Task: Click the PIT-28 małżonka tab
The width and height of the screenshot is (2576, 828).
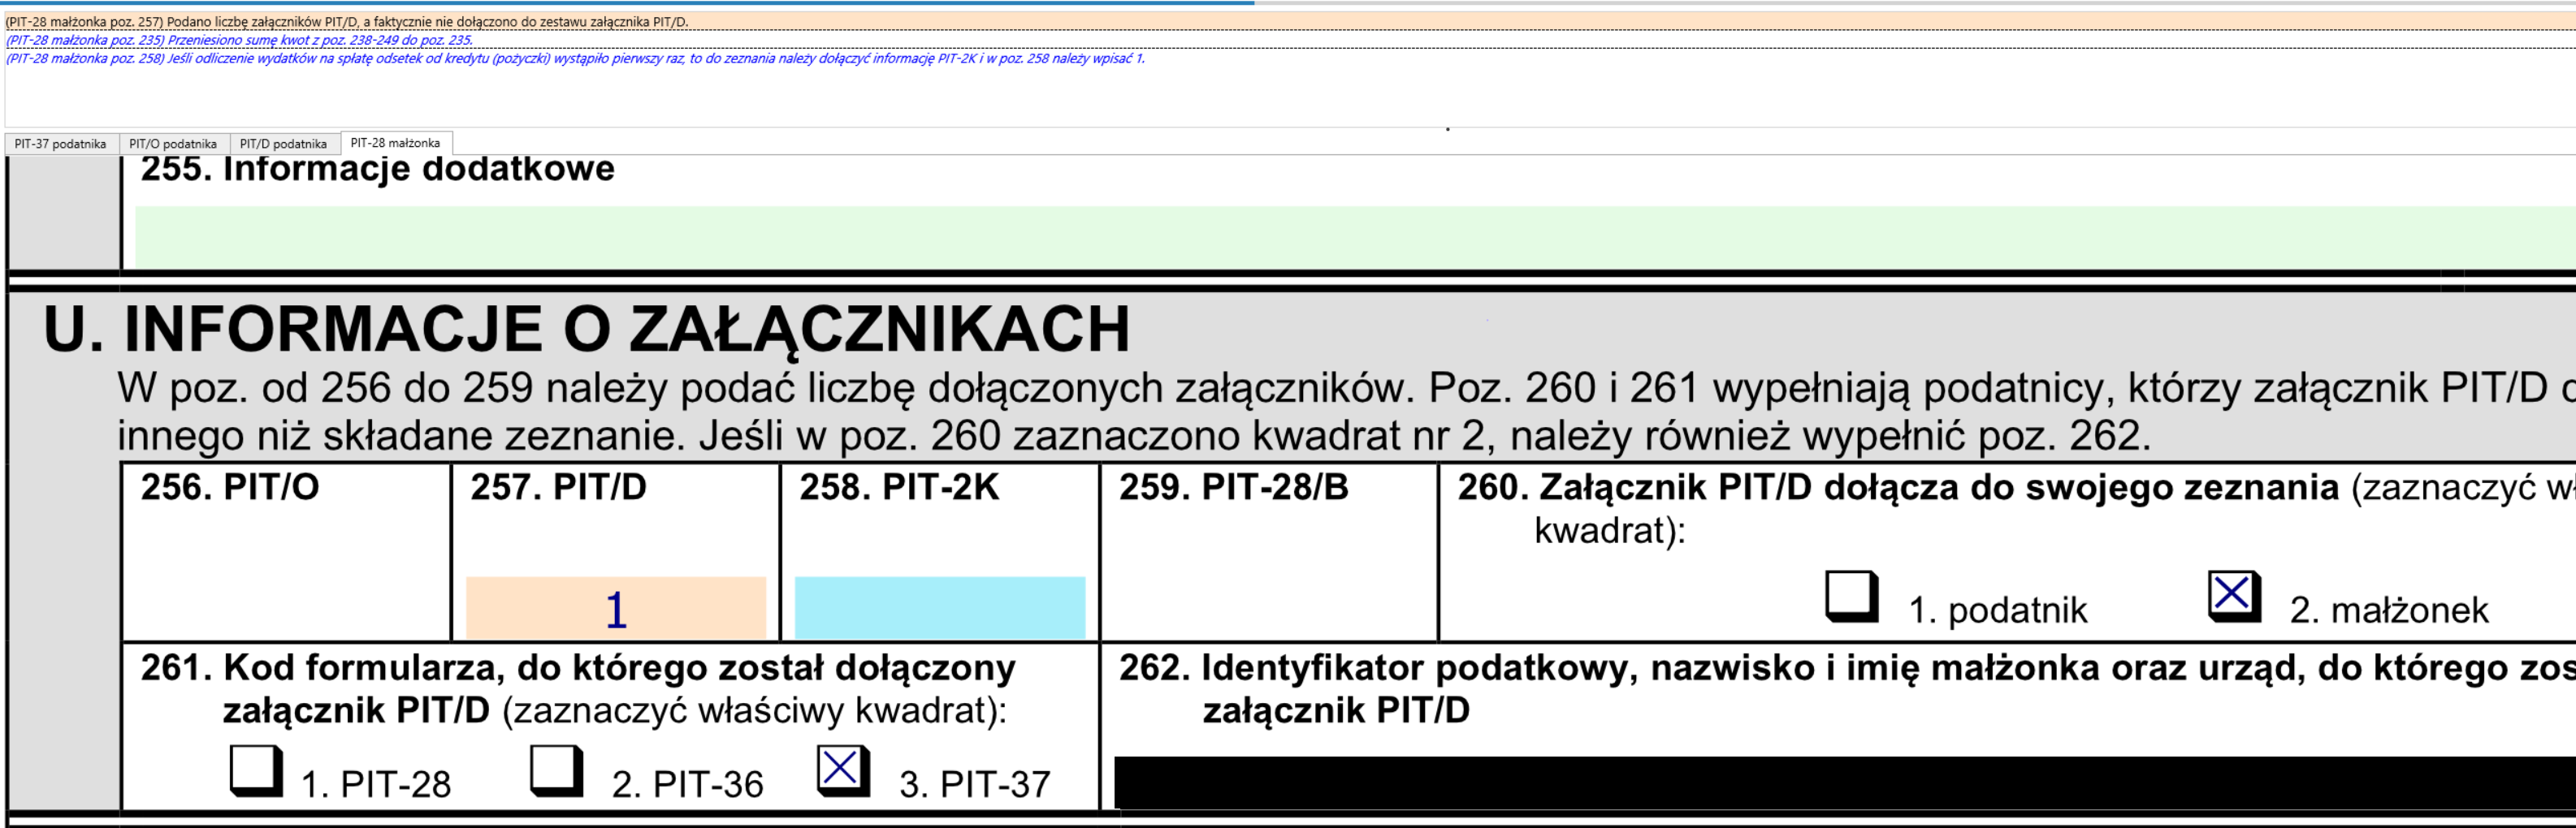Action: tap(395, 143)
